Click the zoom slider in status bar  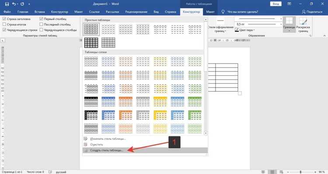[x=300, y=172]
